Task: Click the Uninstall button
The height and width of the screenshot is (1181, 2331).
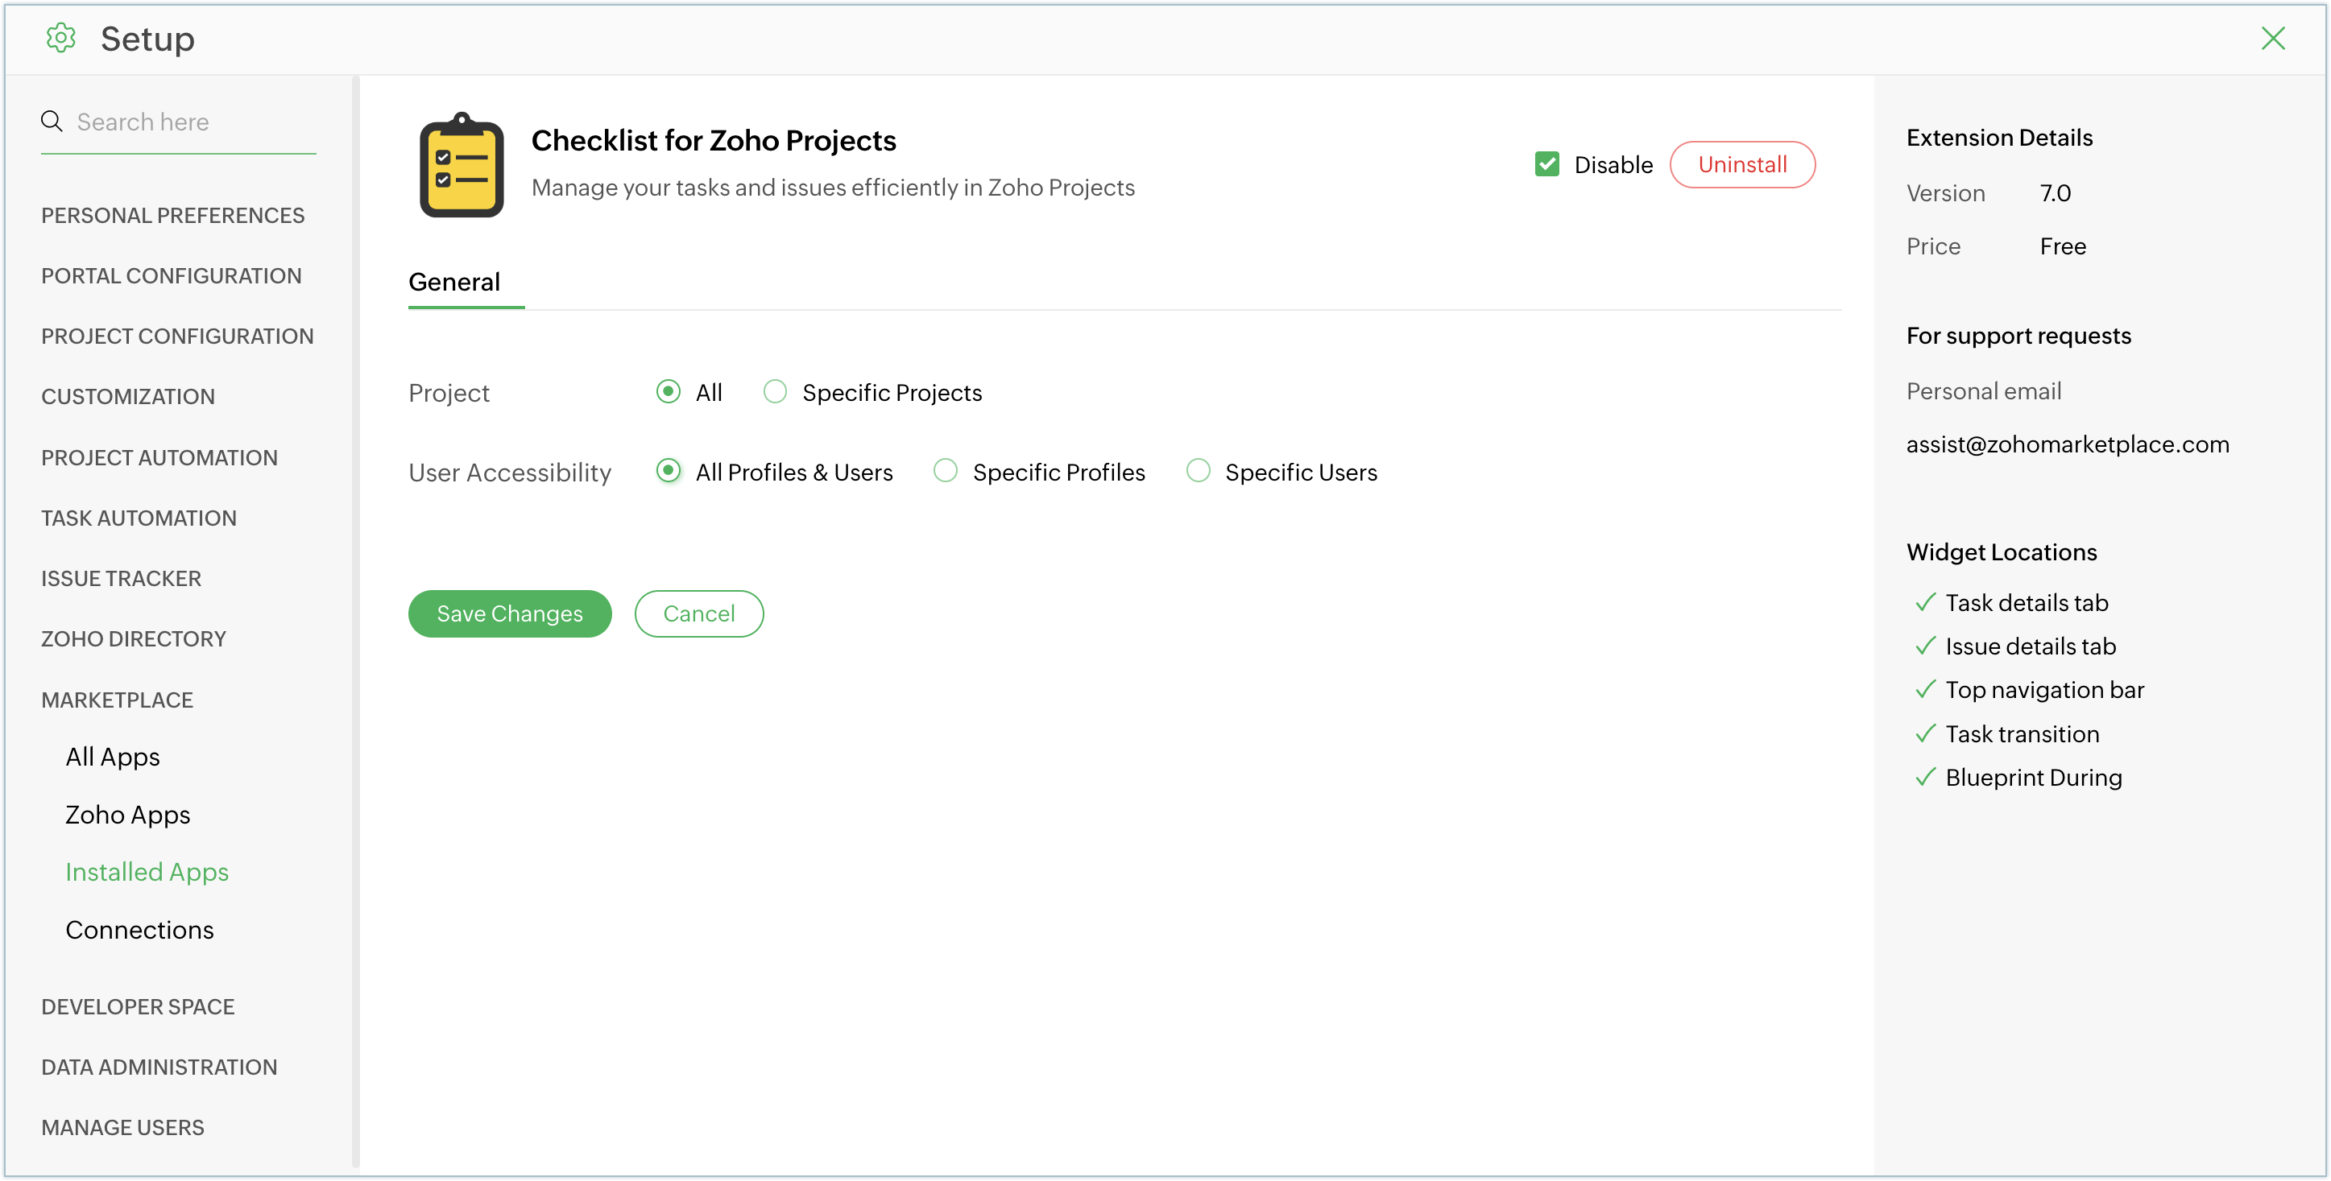Action: (1741, 164)
